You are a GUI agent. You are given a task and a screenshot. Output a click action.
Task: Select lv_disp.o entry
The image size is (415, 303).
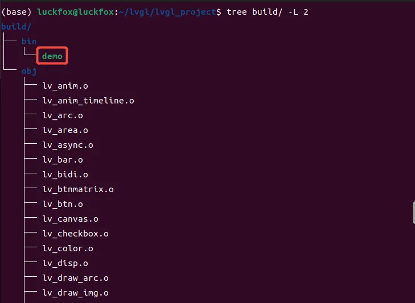tap(65, 264)
